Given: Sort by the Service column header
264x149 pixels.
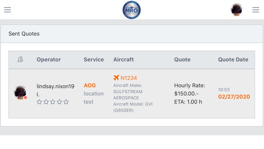Looking at the screenshot, I should tap(94, 59).
